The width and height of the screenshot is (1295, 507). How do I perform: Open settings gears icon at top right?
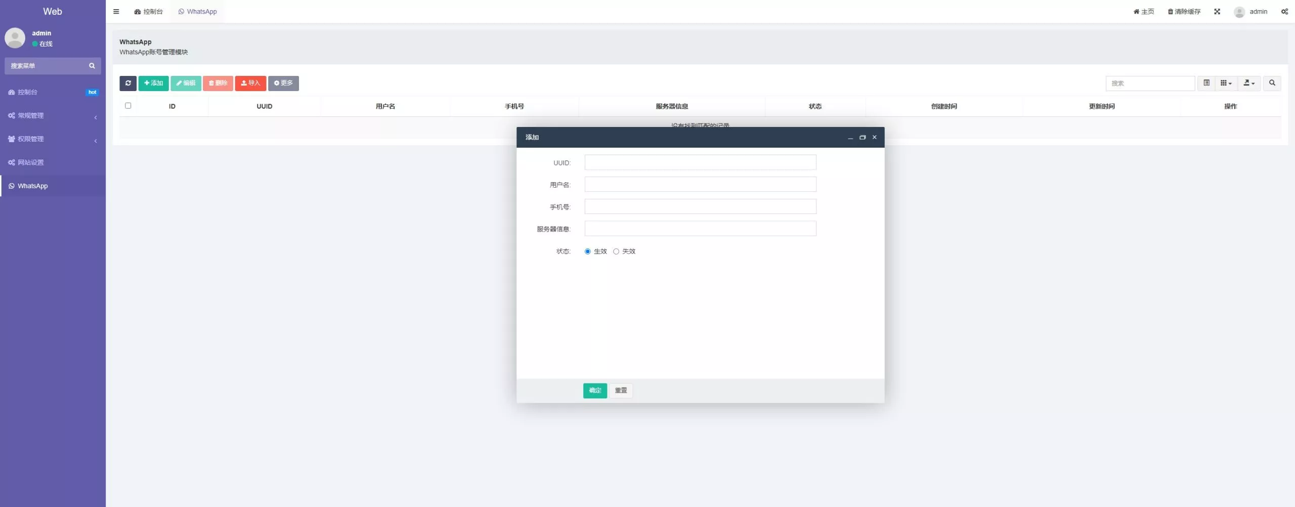(1284, 12)
